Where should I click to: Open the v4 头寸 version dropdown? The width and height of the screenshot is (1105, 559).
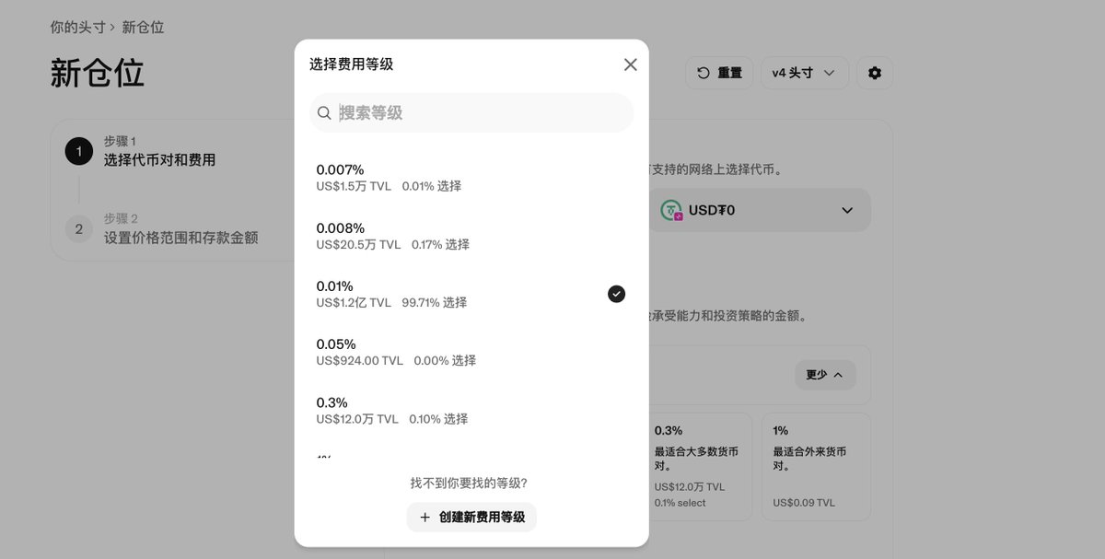[804, 73]
